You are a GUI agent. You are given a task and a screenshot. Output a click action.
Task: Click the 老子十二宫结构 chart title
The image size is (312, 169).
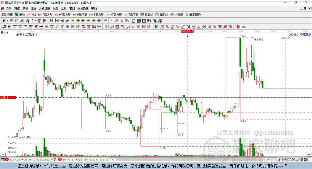point(27,34)
